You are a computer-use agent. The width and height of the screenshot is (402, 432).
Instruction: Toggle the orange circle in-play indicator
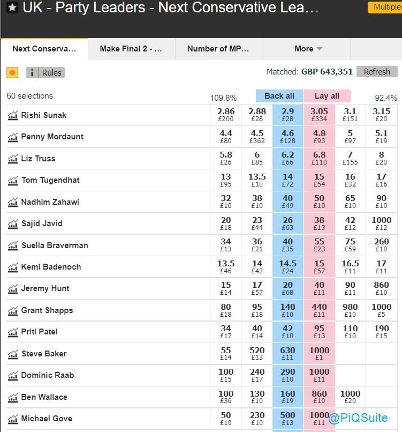[12, 73]
